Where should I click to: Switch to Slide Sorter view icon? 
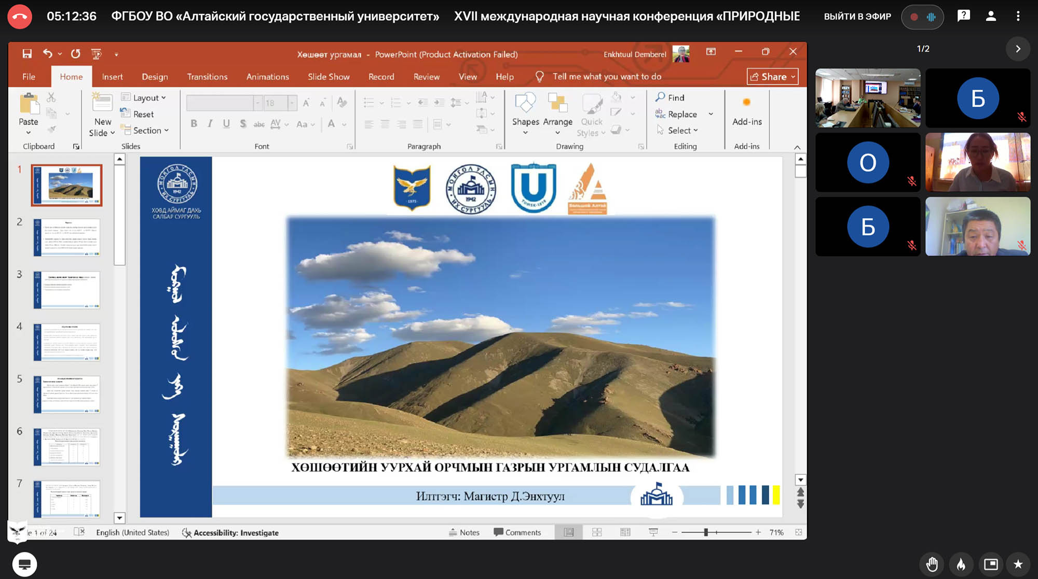(597, 532)
